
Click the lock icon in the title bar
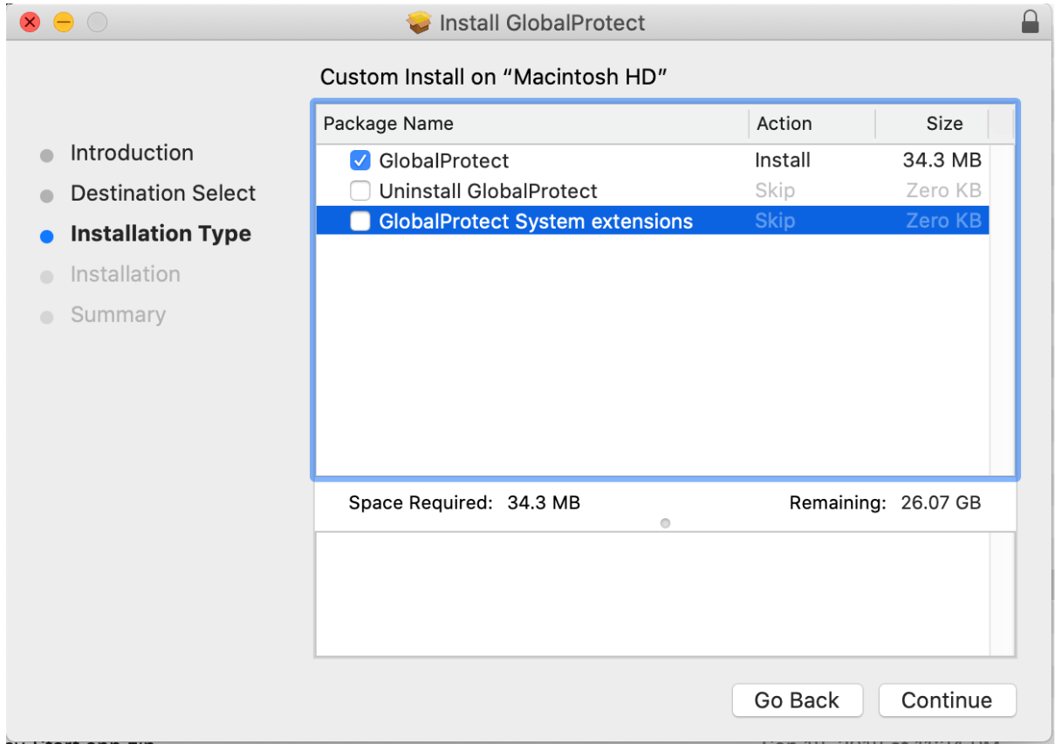[1030, 23]
